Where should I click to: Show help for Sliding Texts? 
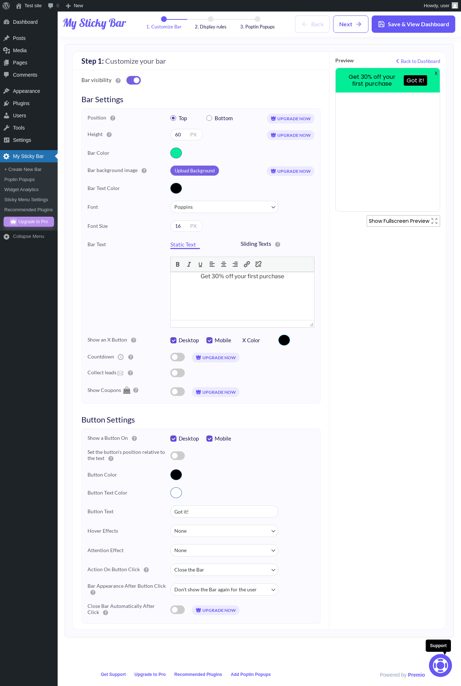click(x=278, y=244)
